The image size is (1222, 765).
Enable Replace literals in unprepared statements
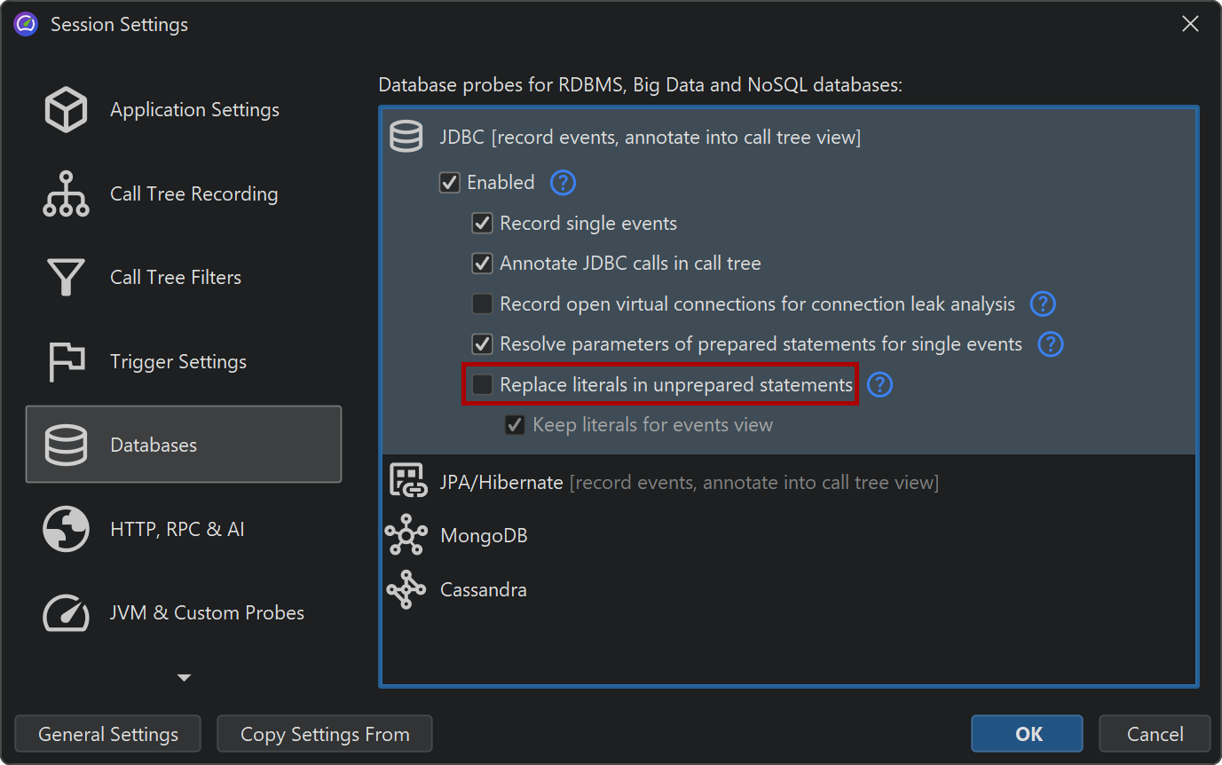(482, 385)
